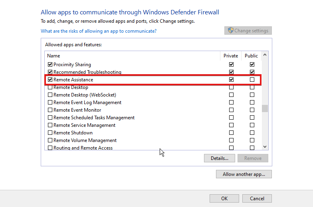Image resolution: width=313 pixels, height=207 pixels.
Task: Check Remote Volume Management name checkbox
Action: (x=50, y=140)
